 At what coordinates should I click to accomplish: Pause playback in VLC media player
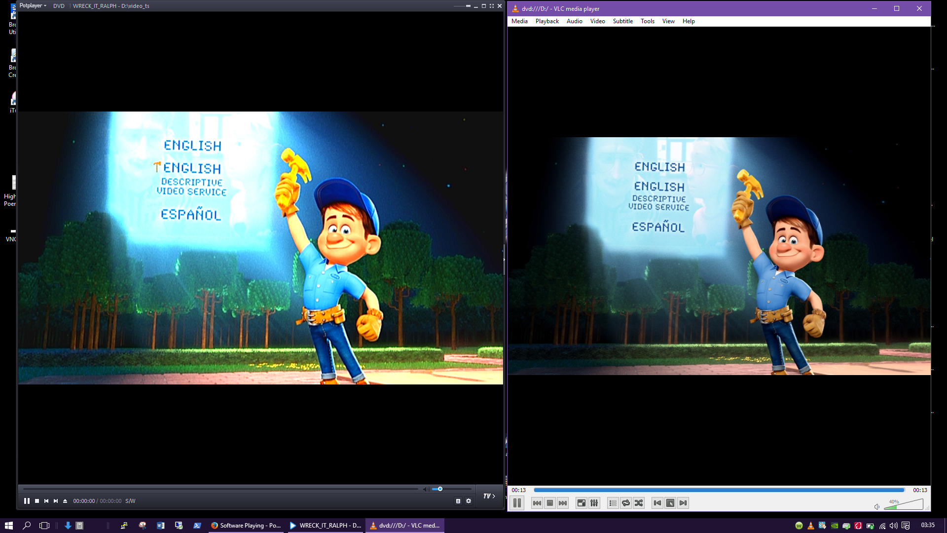point(516,503)
